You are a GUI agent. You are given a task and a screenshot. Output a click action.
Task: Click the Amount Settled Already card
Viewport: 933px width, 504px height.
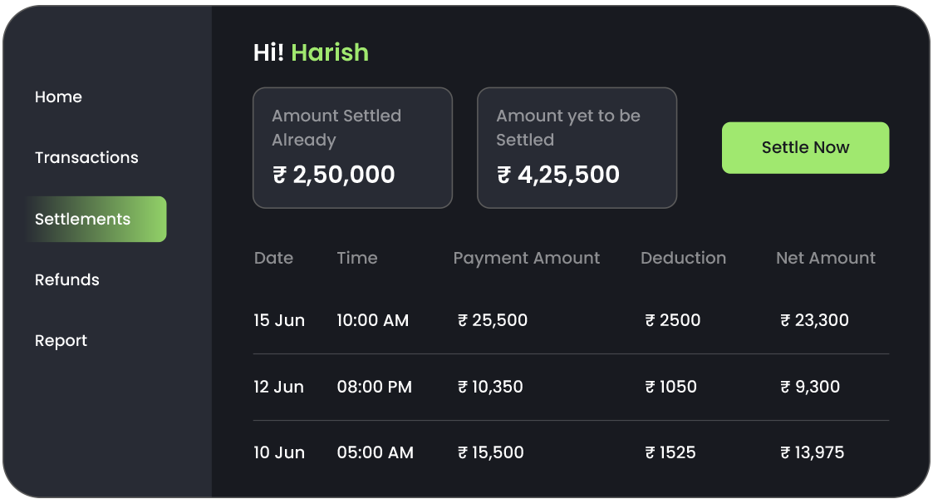click(x=352, y=148)
